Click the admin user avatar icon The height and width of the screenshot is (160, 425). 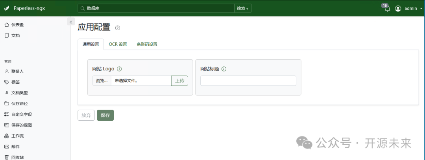coord(398,8)
